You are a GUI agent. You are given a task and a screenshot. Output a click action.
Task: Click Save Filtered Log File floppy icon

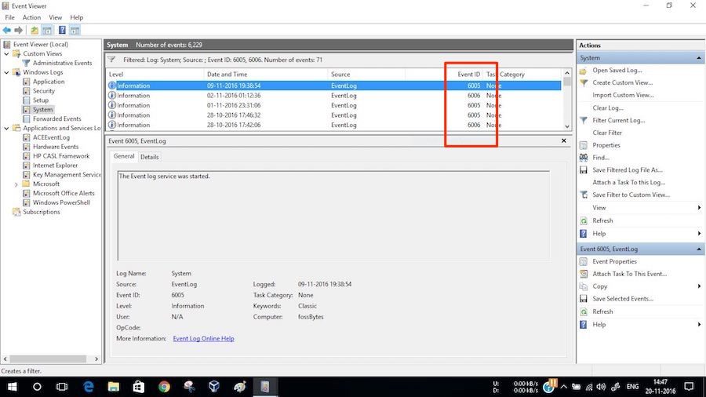pos(584,170)
